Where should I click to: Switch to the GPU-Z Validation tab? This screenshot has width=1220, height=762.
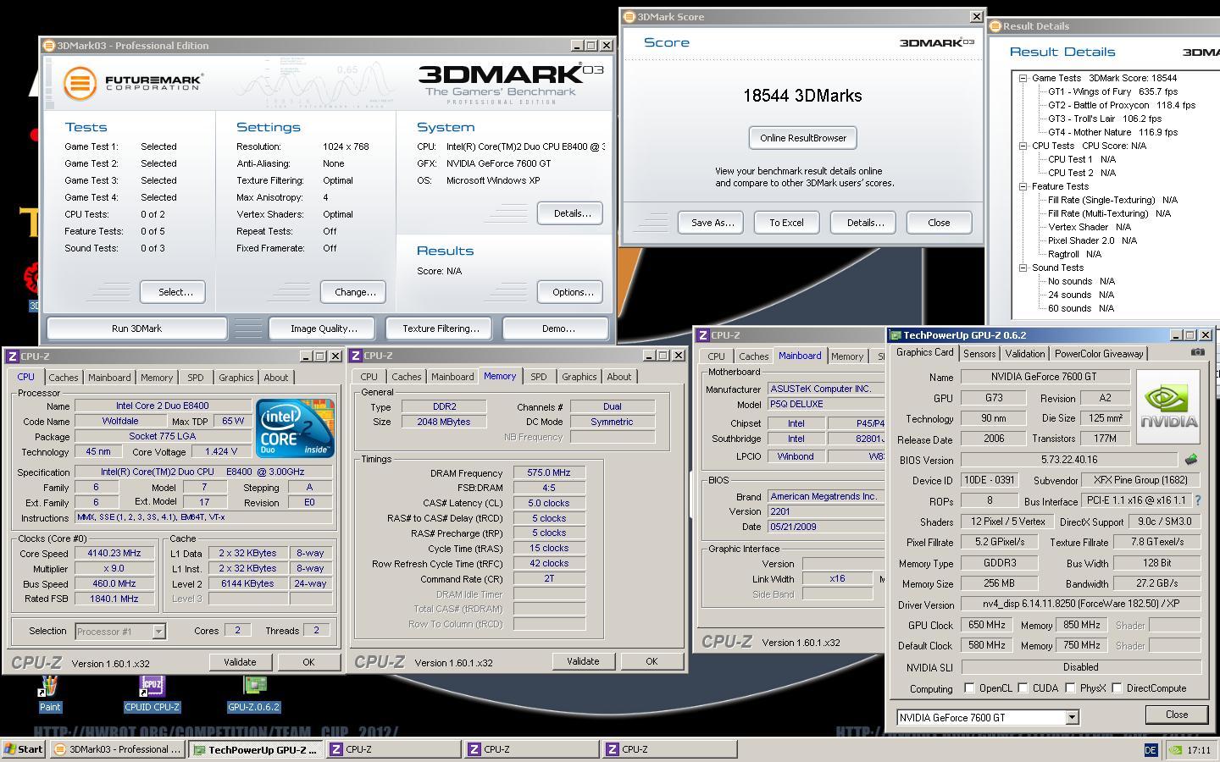click(x=1025, y=354)
